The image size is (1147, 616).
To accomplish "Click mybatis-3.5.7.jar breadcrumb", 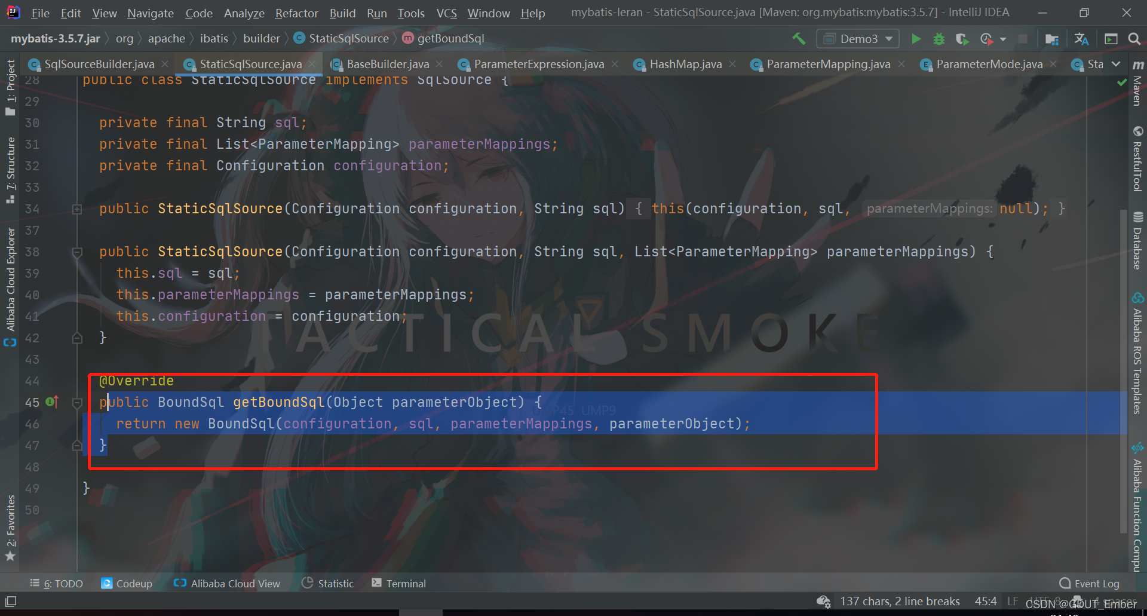I will (x=55, y=39).
